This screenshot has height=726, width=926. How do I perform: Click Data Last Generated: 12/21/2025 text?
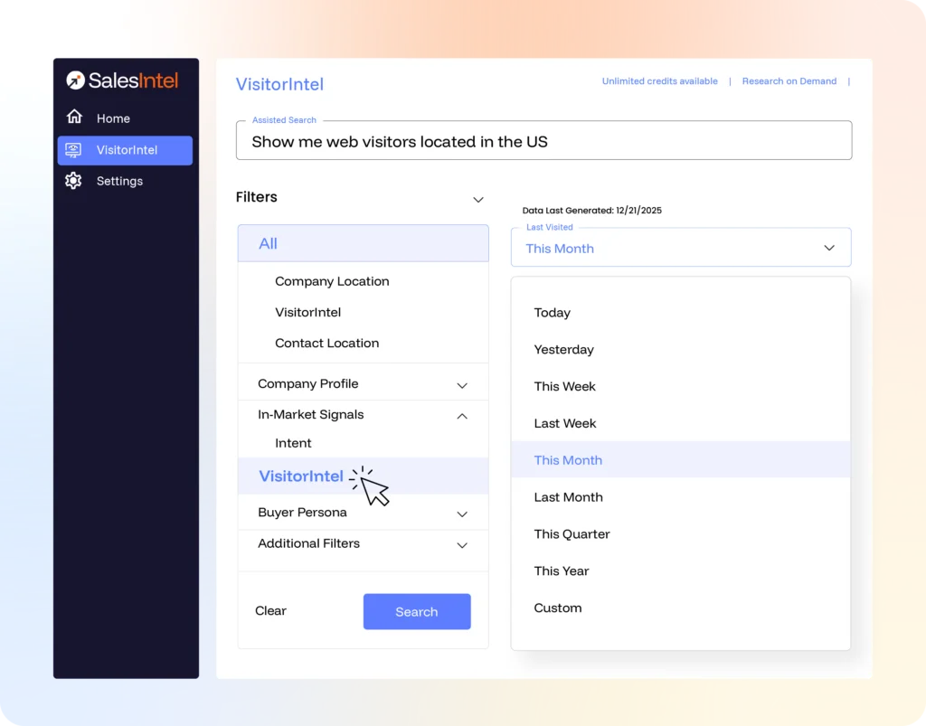591,210
